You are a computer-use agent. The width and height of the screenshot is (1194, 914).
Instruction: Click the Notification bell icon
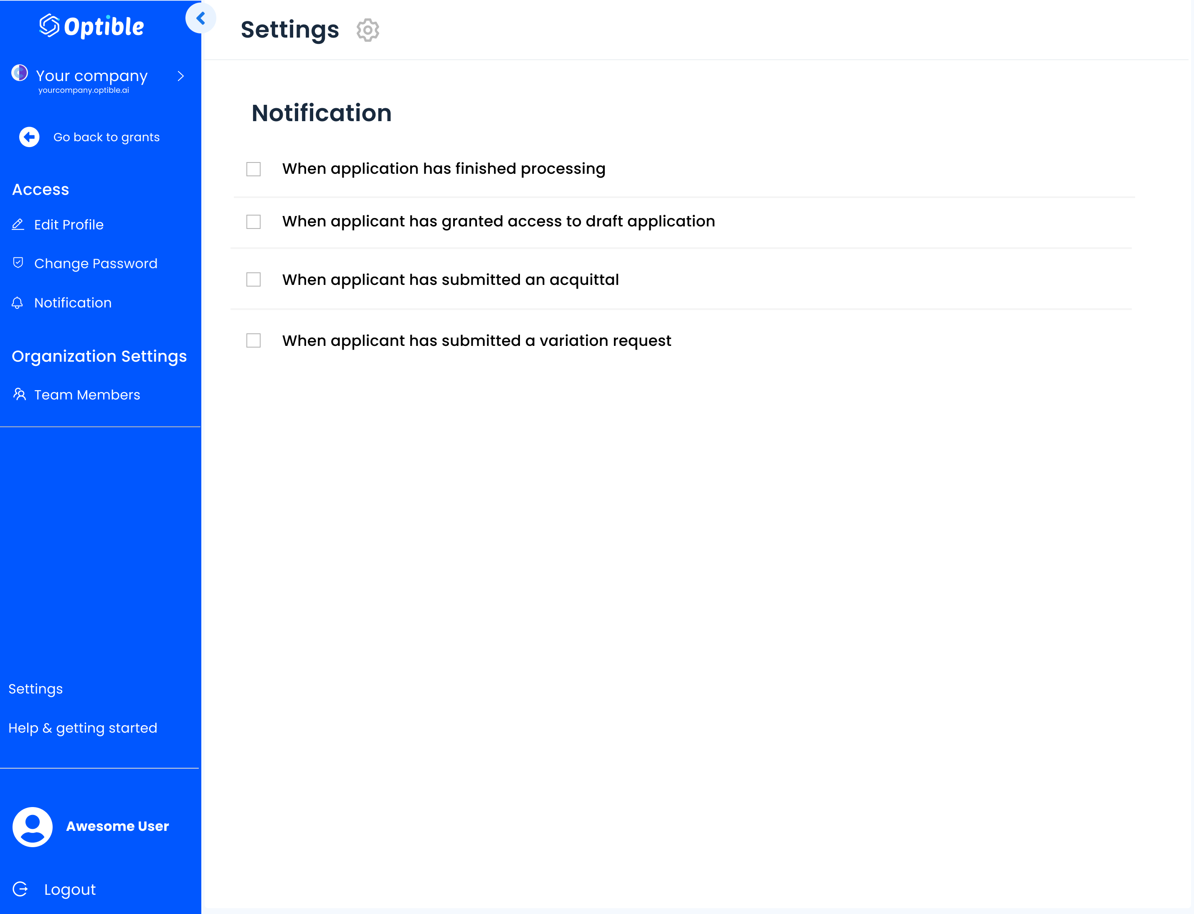[18, 302]
